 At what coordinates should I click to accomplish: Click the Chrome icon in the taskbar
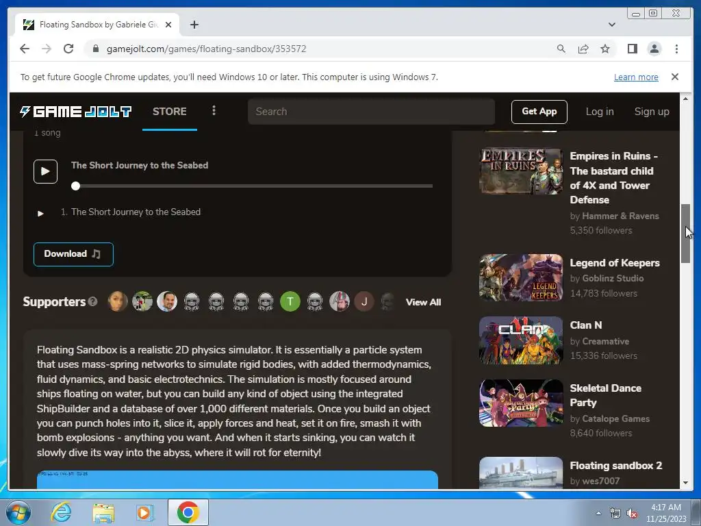(188, 512)
